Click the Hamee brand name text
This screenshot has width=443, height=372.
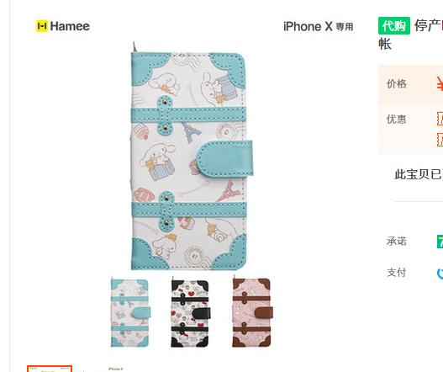pyautogui.click(x=70, y=26)
